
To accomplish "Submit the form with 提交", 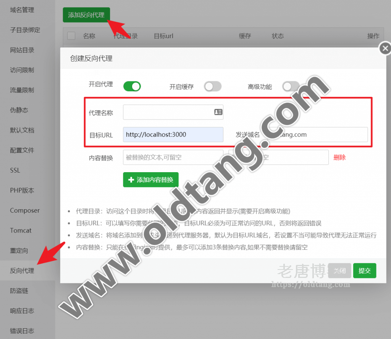I will point(365,270).
